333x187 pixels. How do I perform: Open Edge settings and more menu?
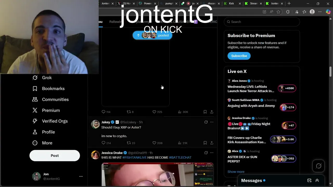[320, 12]
